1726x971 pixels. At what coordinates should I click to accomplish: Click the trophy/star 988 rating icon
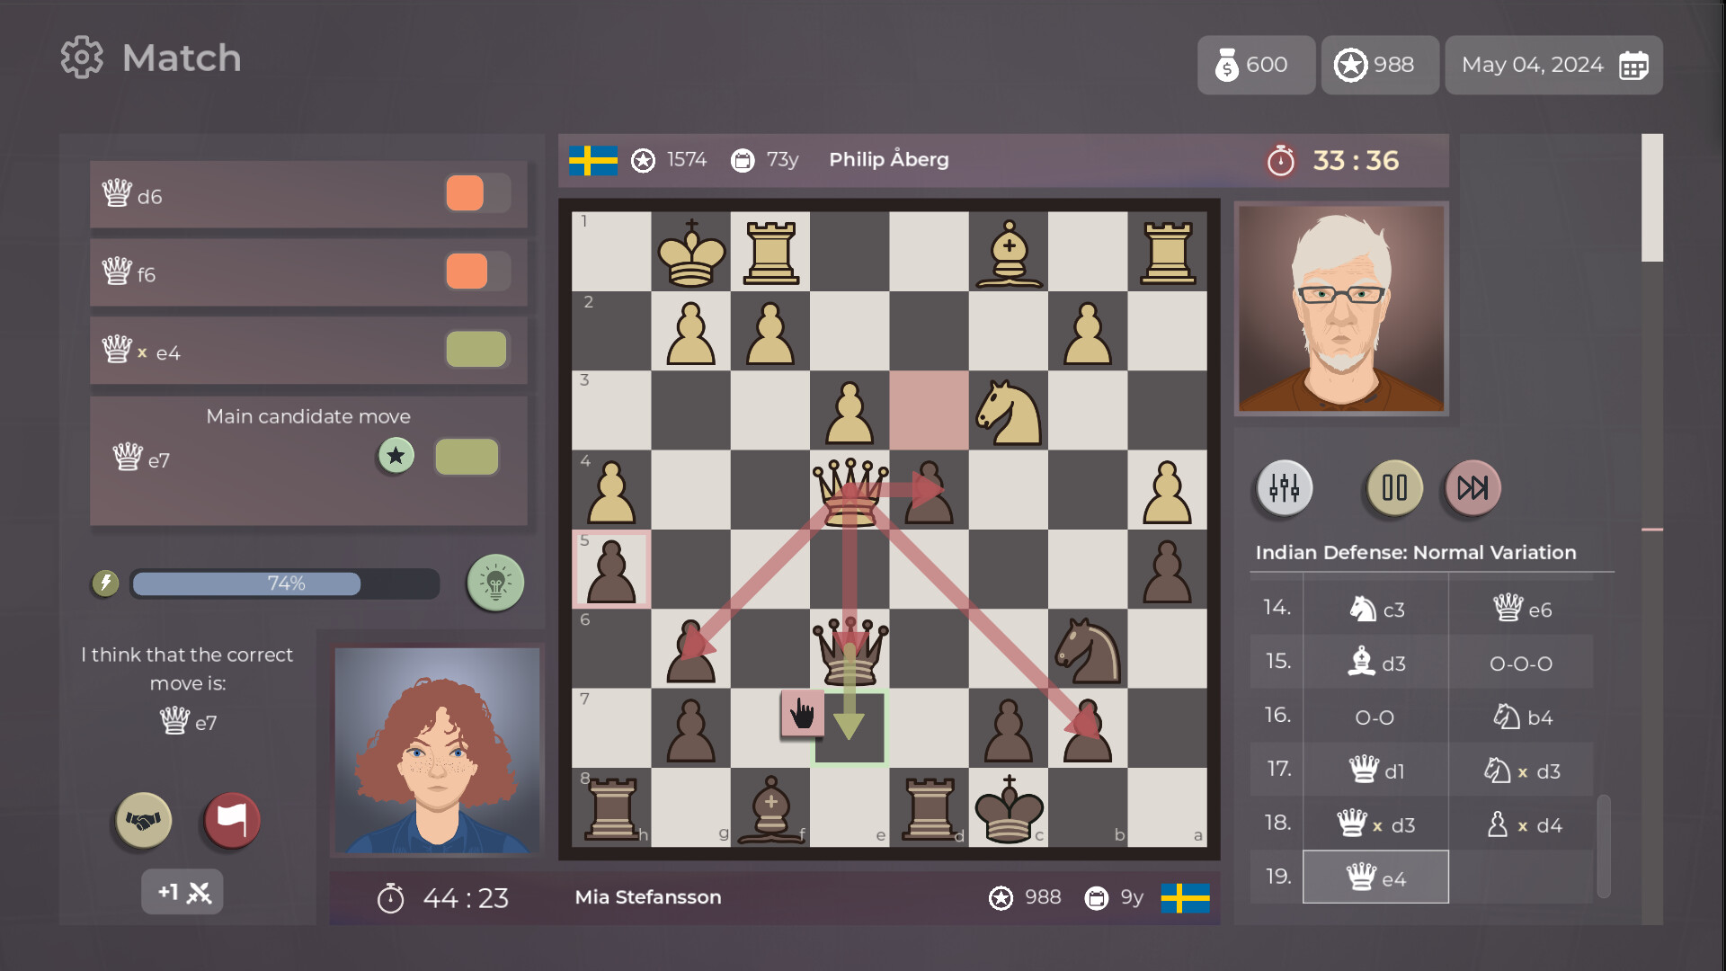click(x=1353, y=64)
